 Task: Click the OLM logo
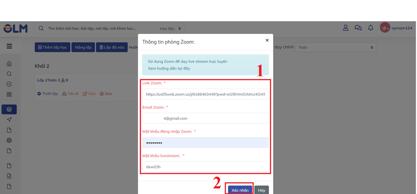pyautogui.click(x=15, y=29)
